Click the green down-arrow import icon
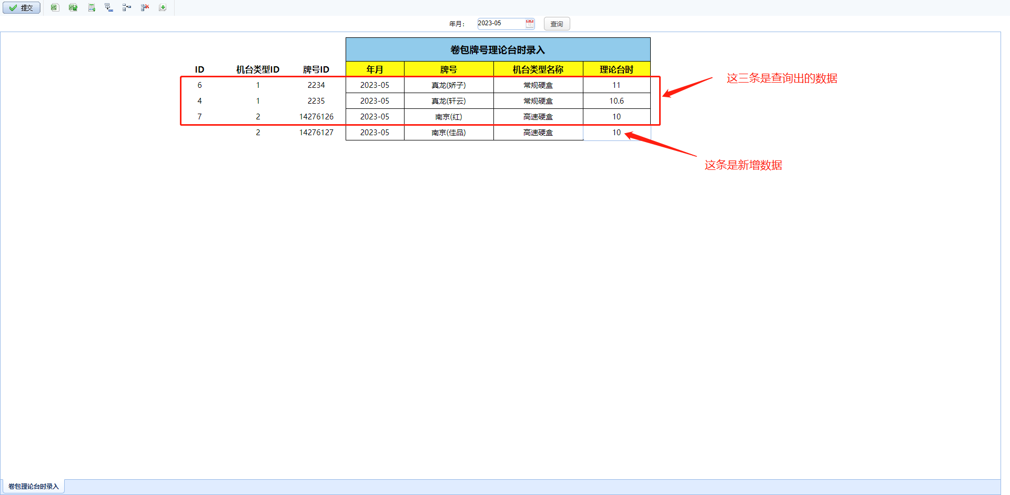1010x495 pixels. (163, 7)
